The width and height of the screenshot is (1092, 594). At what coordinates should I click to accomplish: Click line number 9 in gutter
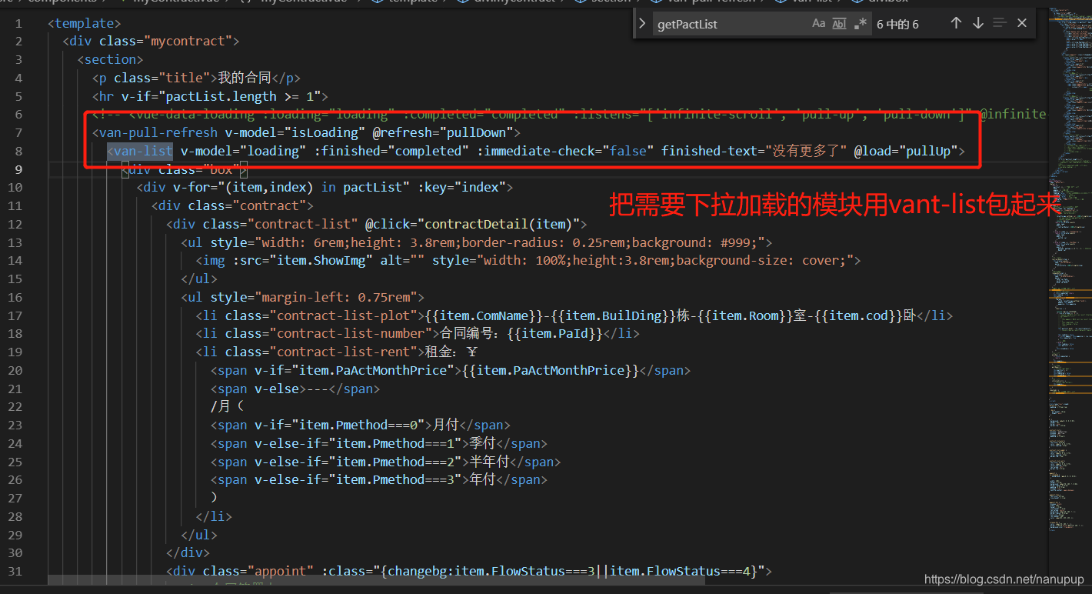18,169
